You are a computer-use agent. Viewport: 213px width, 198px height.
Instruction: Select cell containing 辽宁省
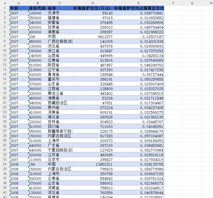pos(60,70)
